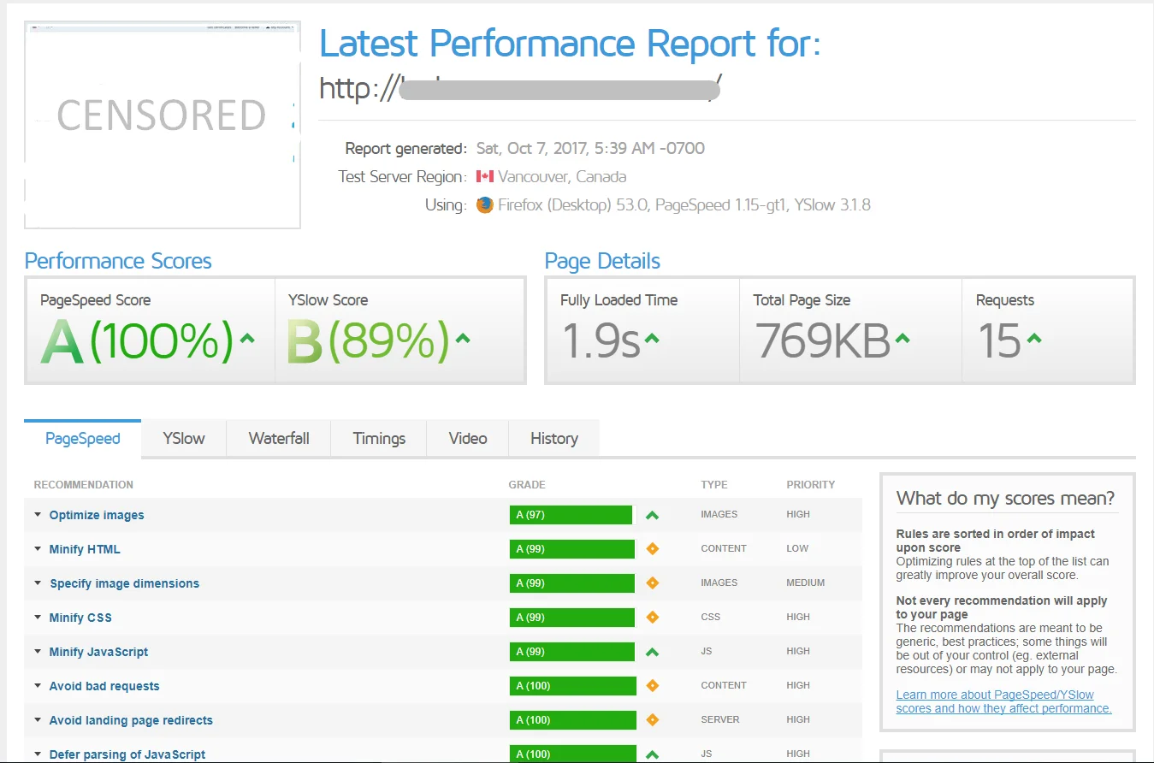Expand Avoid landing page redirects details

click(131, 720)
